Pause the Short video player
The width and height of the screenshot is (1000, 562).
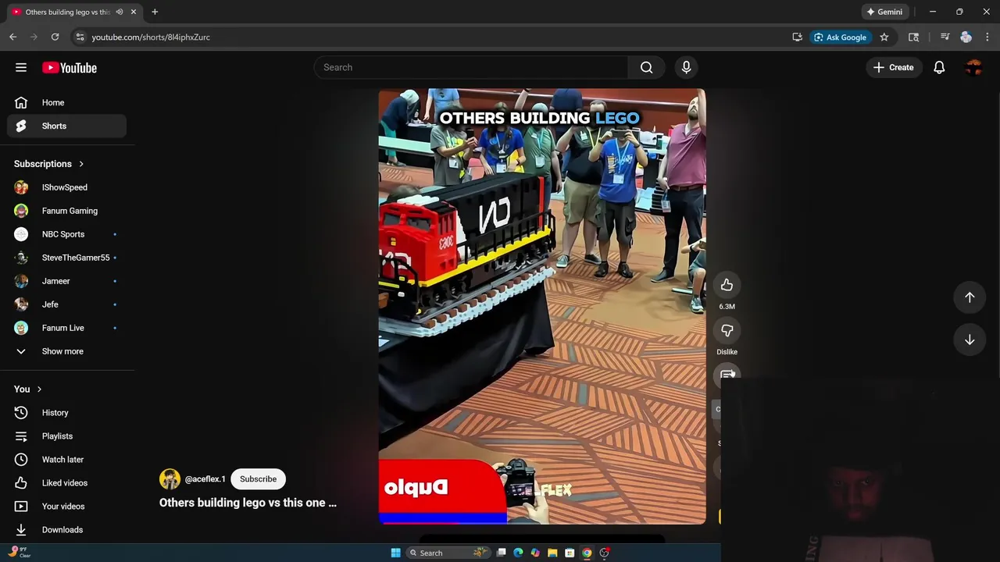pyautogui.click(x=542, y=306)
